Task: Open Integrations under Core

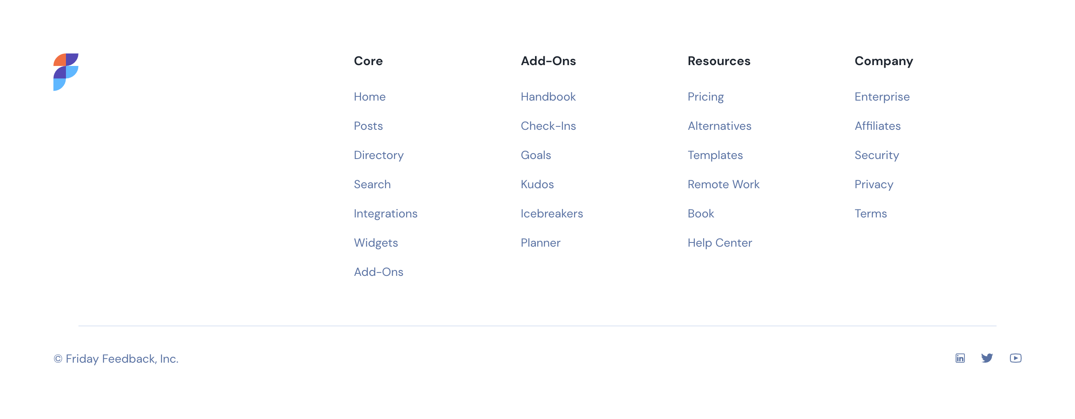Action: pyautogui.click(x=386, y=214)
